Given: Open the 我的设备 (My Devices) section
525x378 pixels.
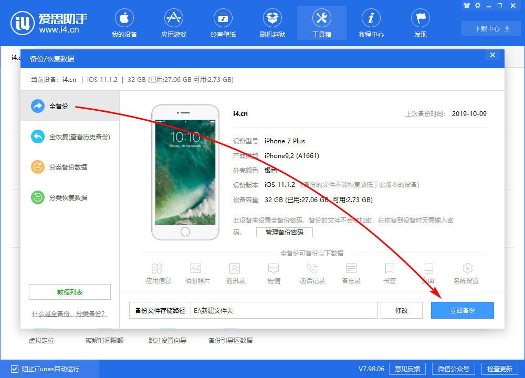Looking at the screenshot, I should pyautogui.click(x=124, y=23).
